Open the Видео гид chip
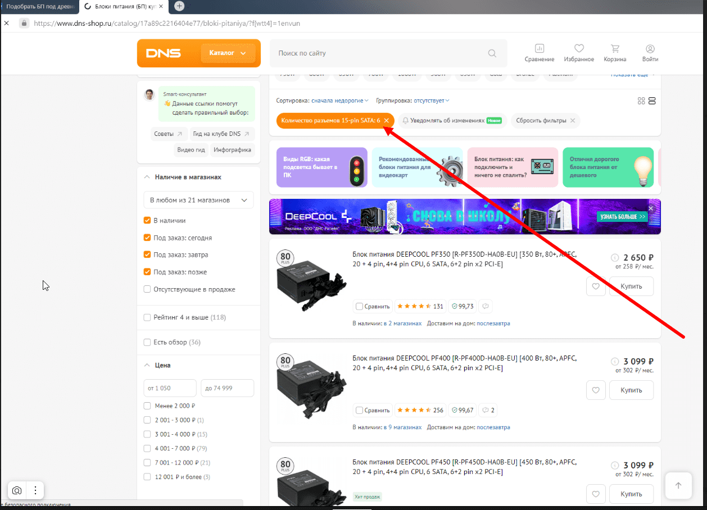 [191, 150]
